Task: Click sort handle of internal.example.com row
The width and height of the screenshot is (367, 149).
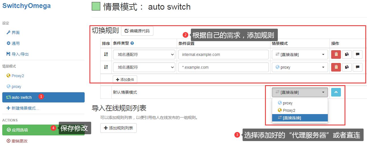Action: (106, 54)
